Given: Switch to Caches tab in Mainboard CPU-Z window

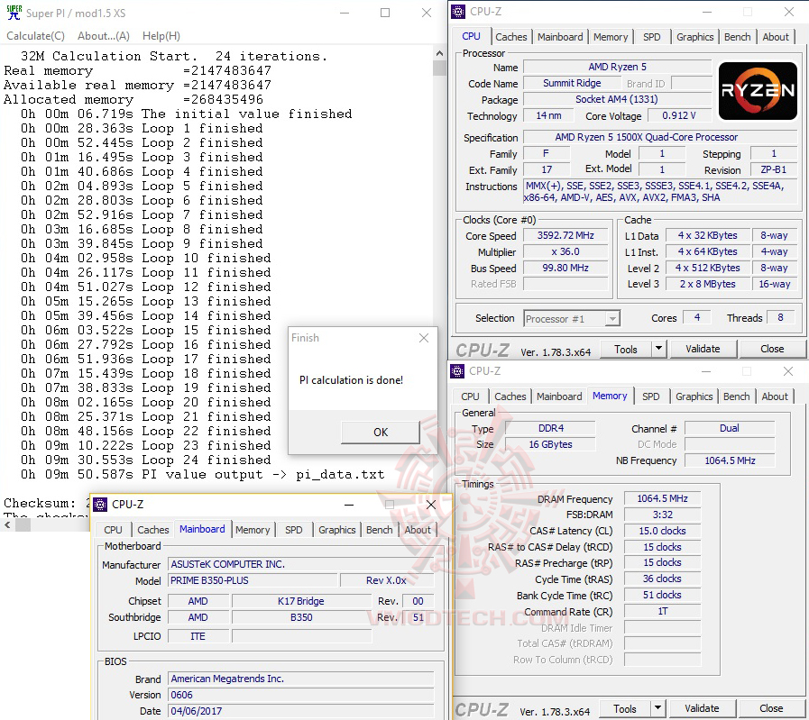Looking at the screenshot, I should coord(152,530).
